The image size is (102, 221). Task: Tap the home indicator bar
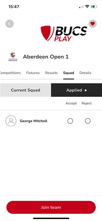pos(51,218)
